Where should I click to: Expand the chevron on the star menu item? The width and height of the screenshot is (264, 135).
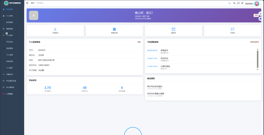tap(21, 35)
